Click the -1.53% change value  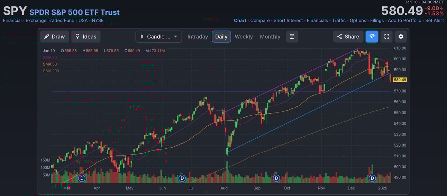point(434,14)
